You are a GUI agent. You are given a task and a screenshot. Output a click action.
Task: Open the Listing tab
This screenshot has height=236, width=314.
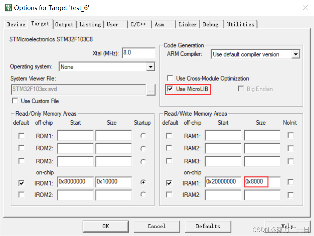point(90,24)
